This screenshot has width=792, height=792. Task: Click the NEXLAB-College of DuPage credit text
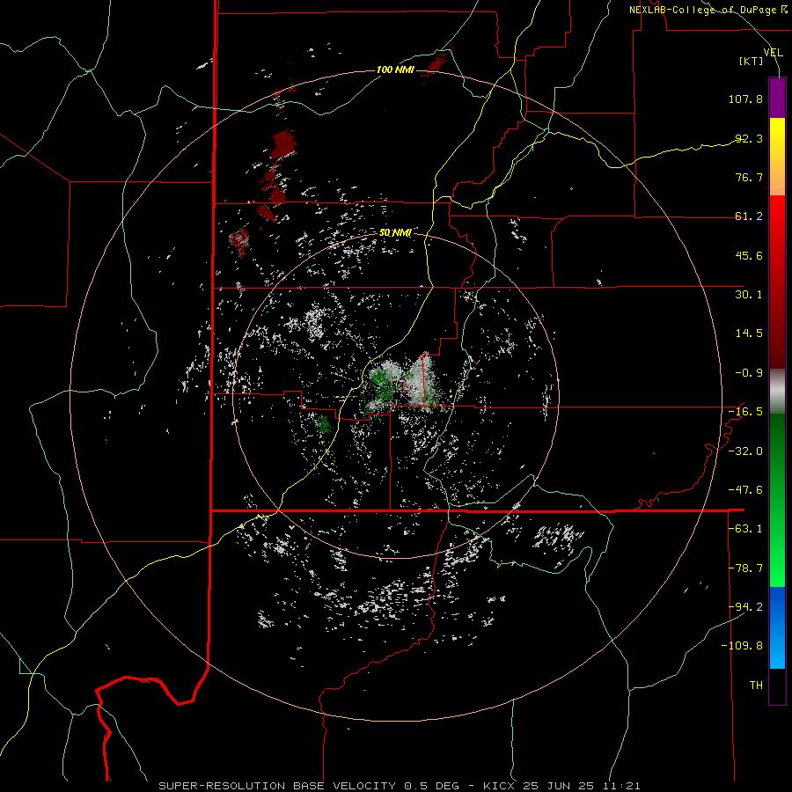click(708, 10)
